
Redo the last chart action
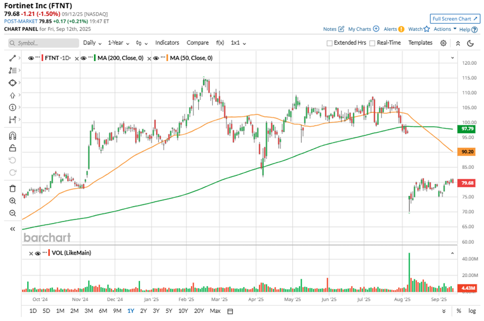point(12,172)
